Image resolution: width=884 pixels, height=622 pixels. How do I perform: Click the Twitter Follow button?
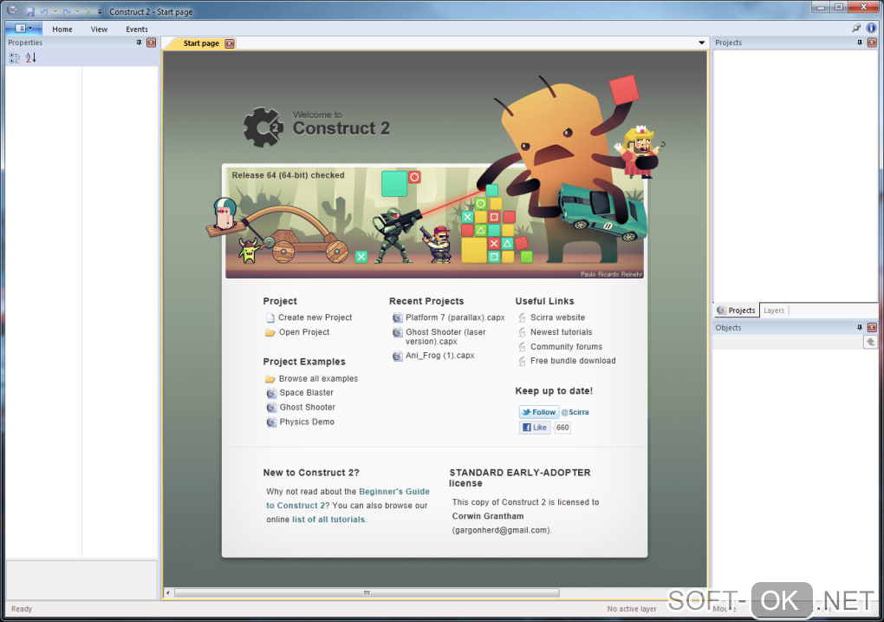[x=538, y=412]
